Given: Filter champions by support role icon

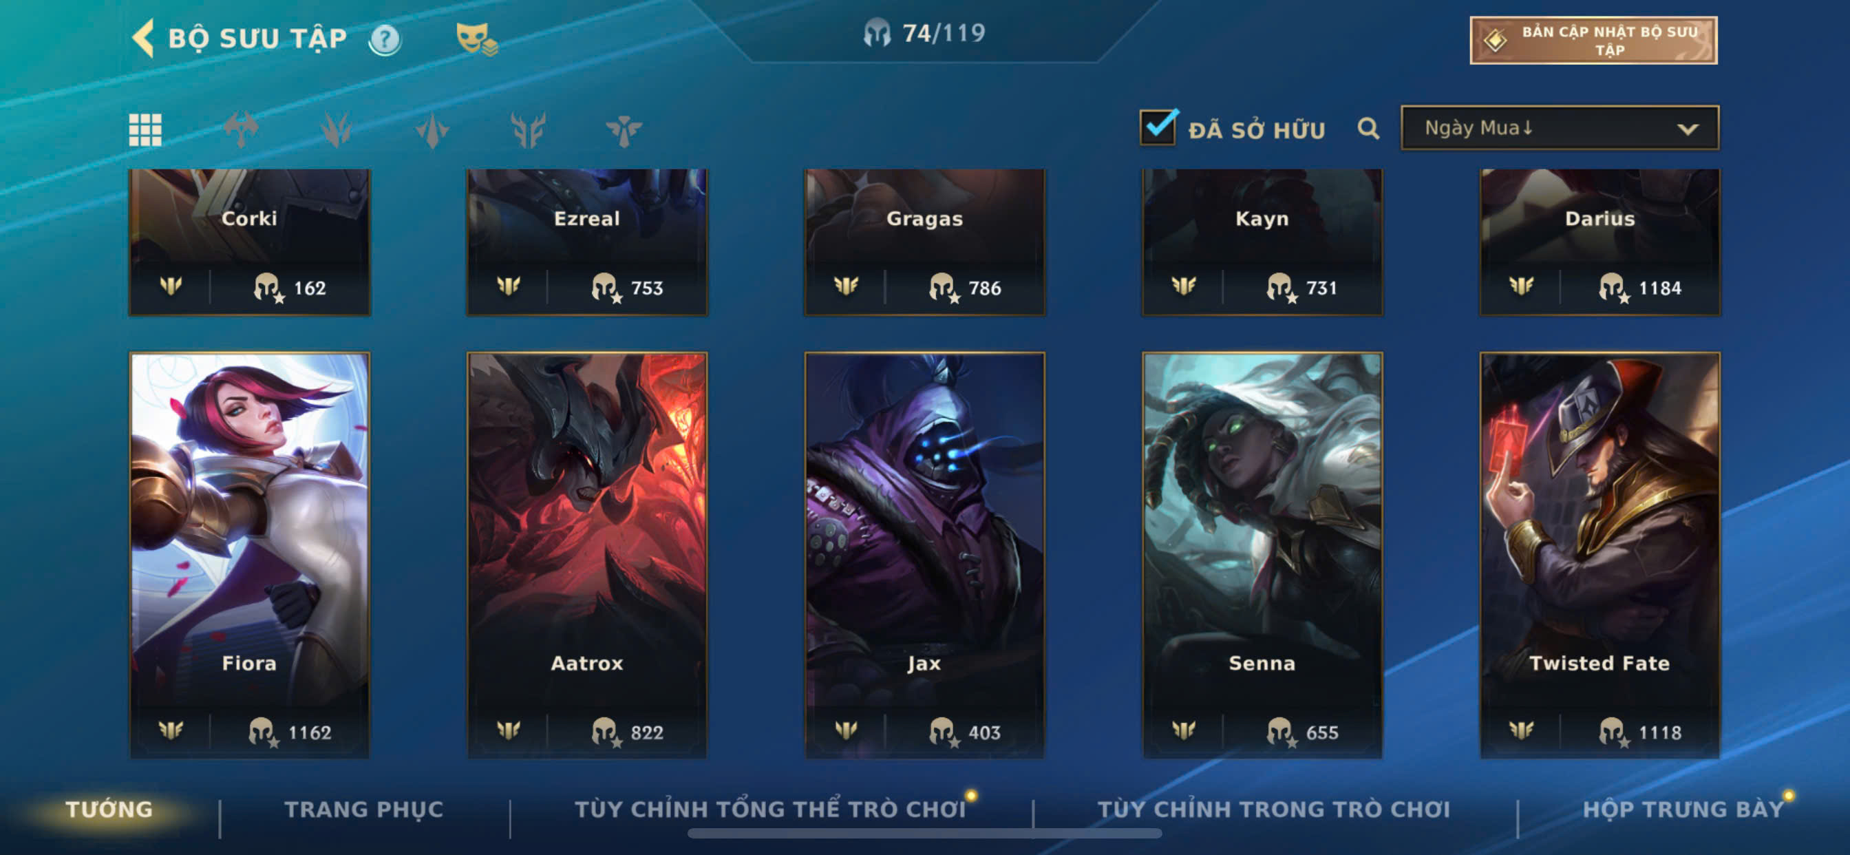Looking at the screenshot, I should pos(624,130).
